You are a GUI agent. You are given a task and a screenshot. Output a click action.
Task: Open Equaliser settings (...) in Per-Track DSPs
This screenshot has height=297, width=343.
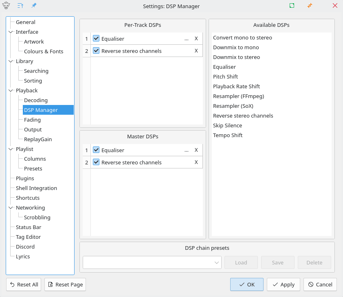coord(186,39)
